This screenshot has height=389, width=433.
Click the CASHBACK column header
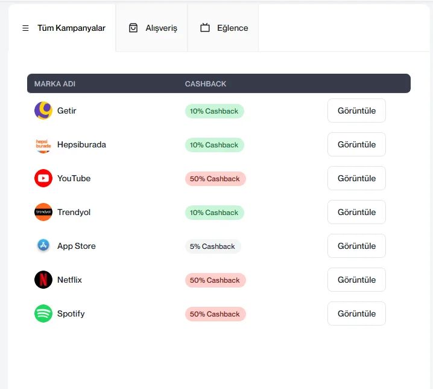(x=206, y=84)
